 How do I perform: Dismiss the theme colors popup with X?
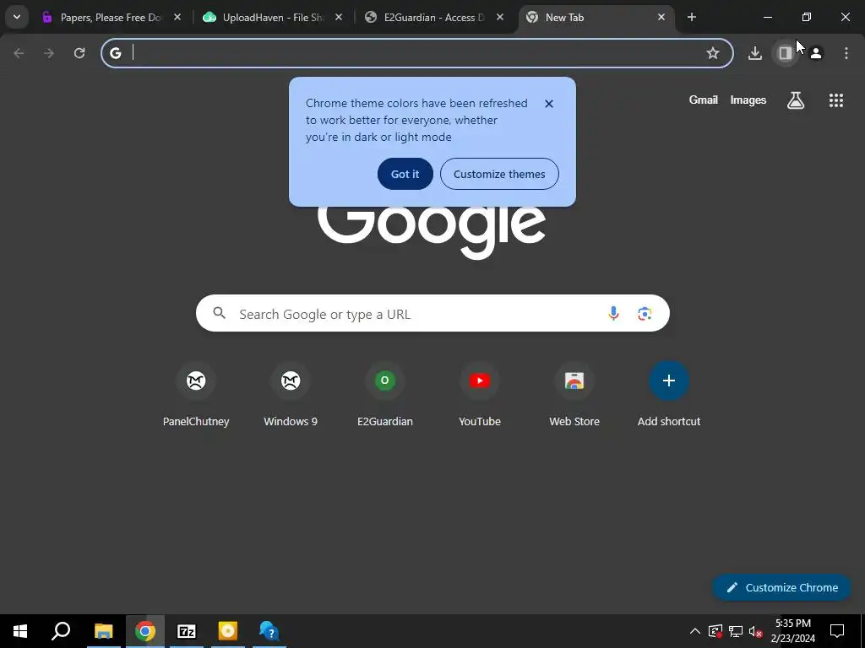coord(549,104)
